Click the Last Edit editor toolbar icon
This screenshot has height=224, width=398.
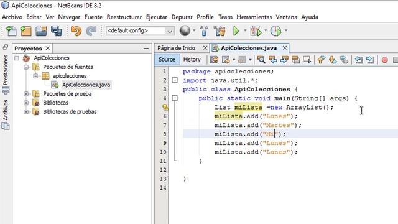point(214,60)
